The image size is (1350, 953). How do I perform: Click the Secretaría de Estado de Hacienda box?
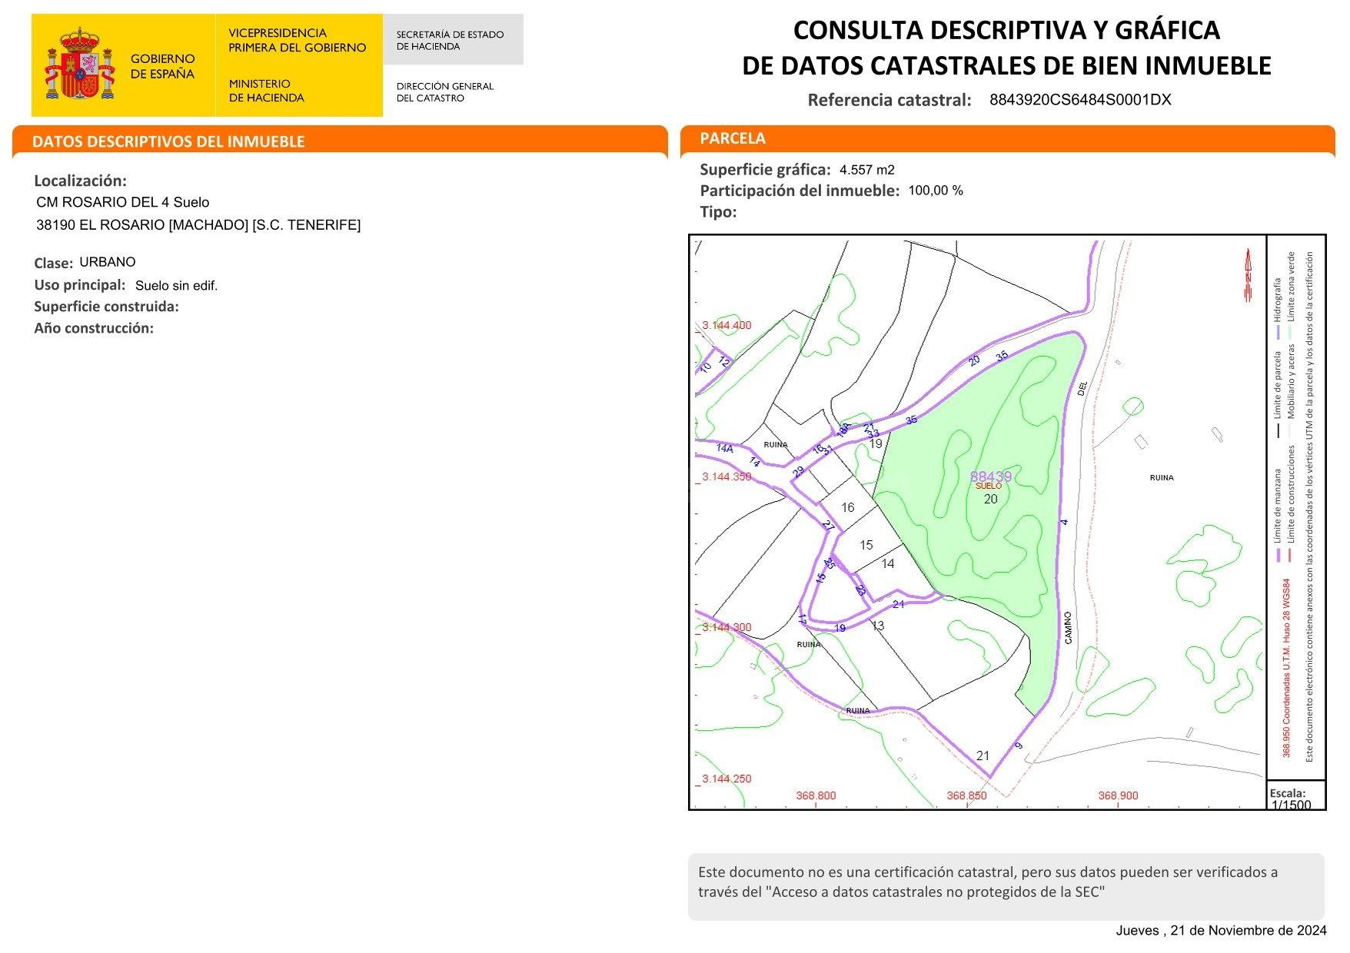pos(453,39)
